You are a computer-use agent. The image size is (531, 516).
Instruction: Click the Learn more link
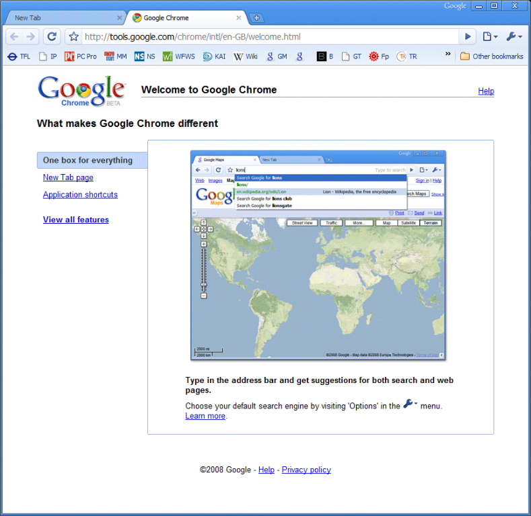coord(205,416)
